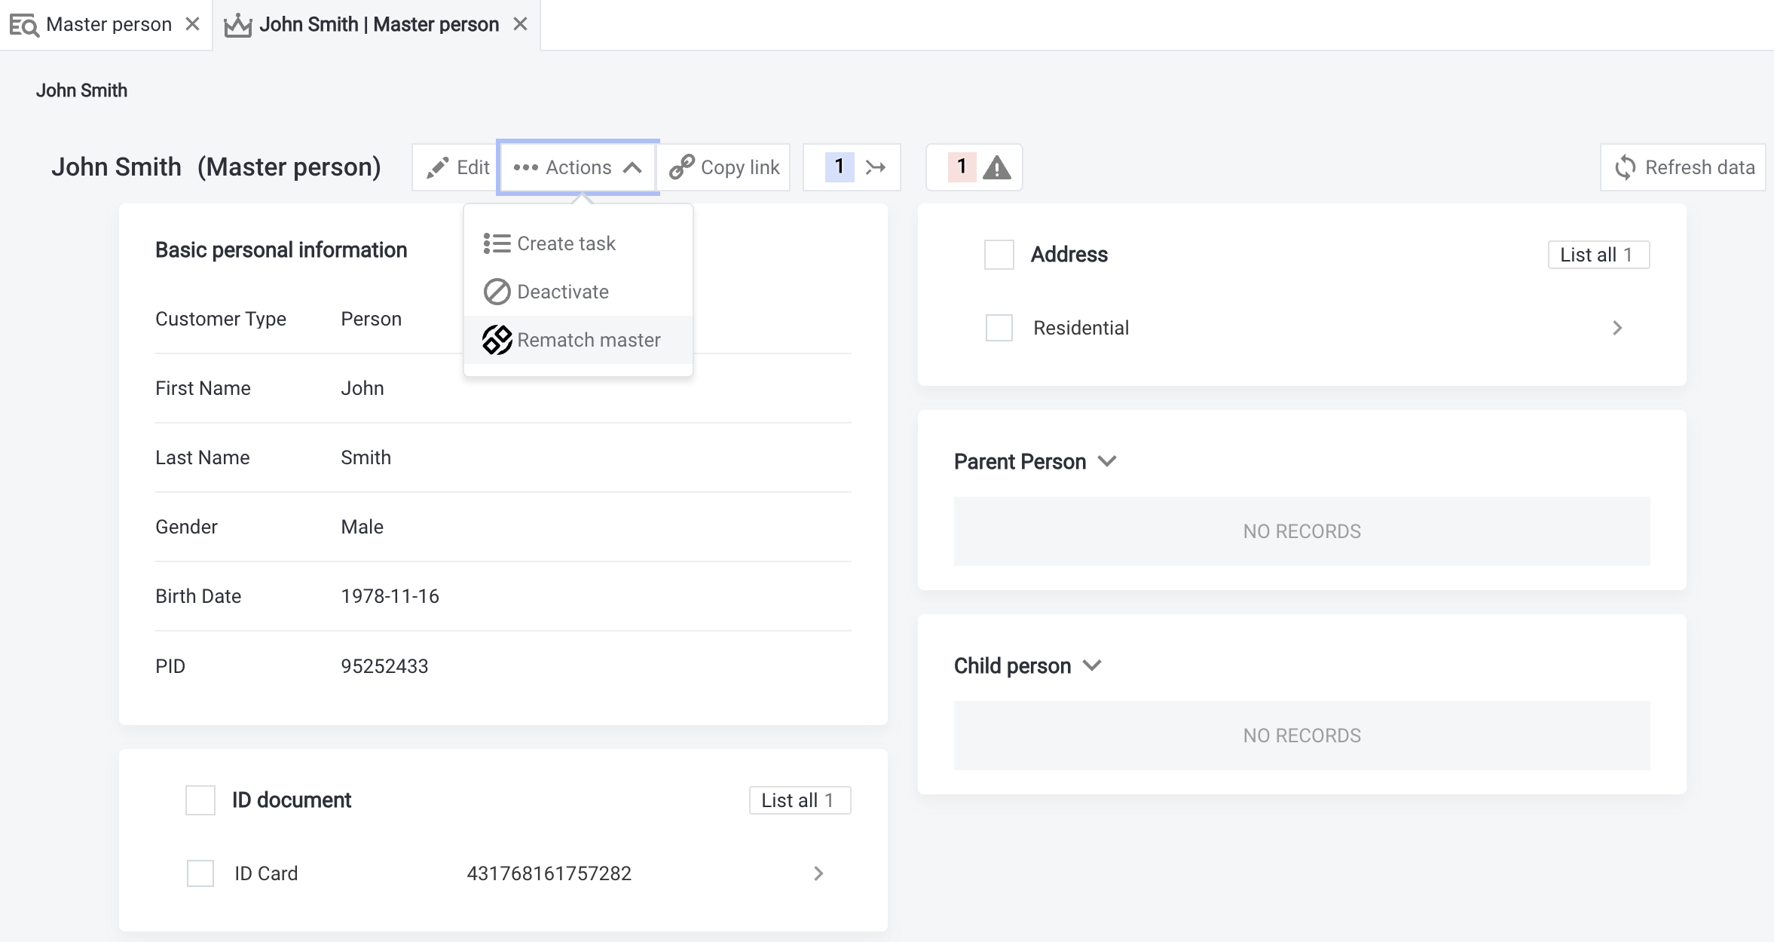Click the pencil Edit icon

point(437,167)
